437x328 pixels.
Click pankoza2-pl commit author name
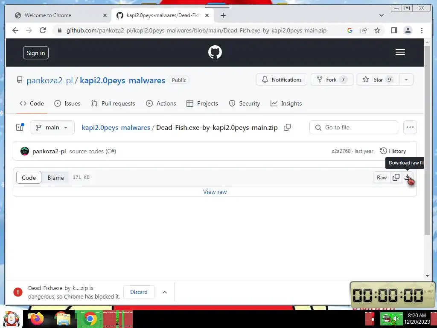click(49, 151)
